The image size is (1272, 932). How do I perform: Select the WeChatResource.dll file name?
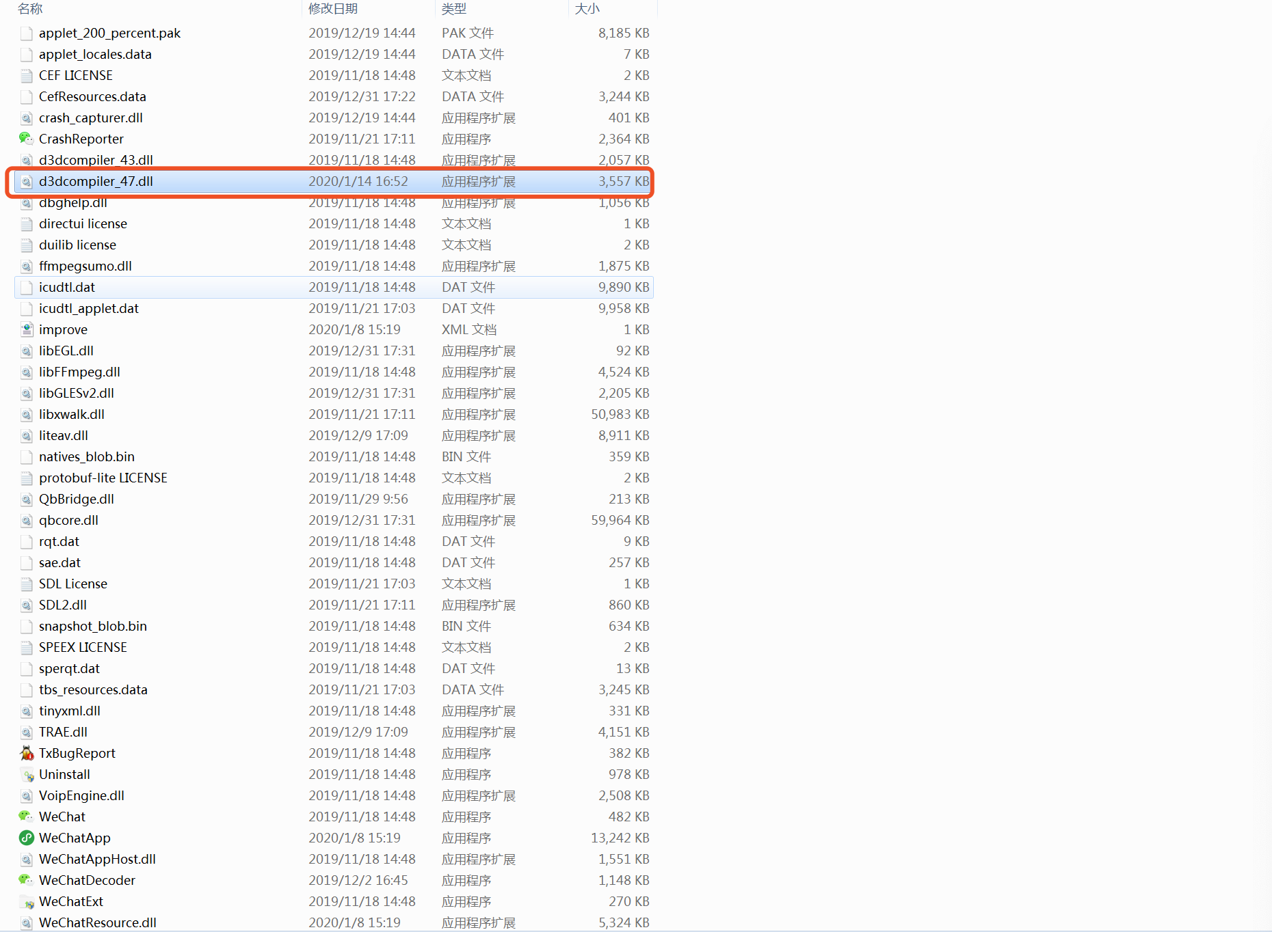97,922
